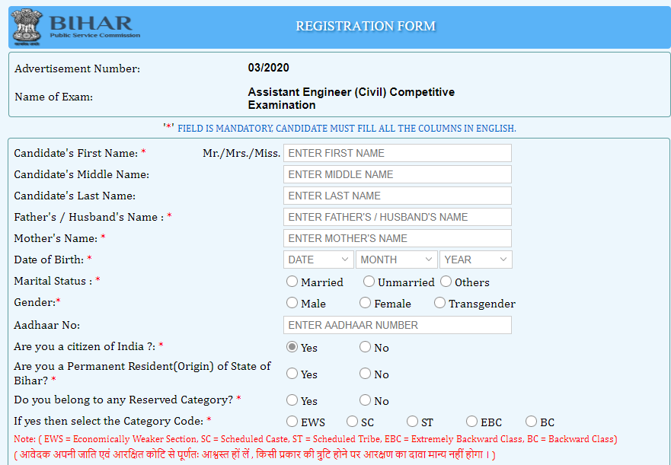Select Female gender option
Image resolution: width=671 pixels, height=465 pixels.
point(365,302)
